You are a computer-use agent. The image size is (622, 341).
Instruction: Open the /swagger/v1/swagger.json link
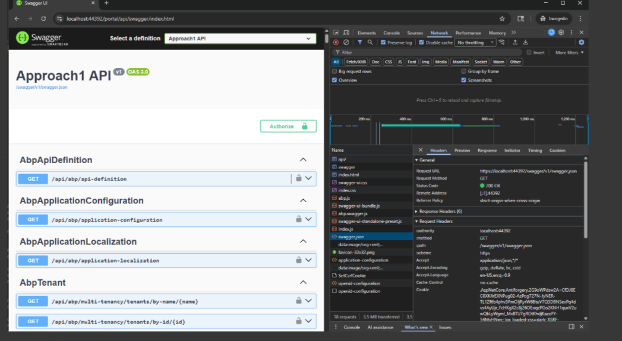42,87
